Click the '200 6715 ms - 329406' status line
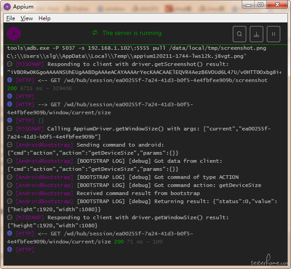The width and height of the screenshot is (291, 269). tap(39, 88)
